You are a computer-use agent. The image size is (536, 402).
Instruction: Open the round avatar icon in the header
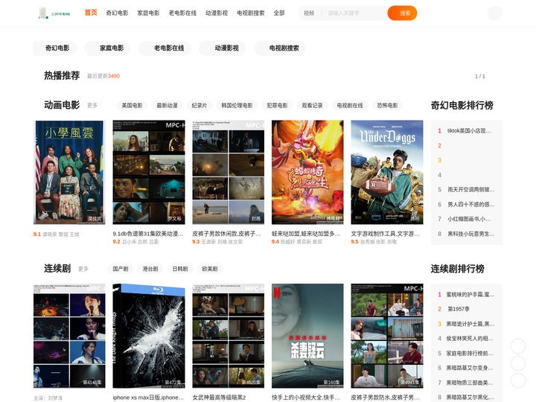point(494,13)
